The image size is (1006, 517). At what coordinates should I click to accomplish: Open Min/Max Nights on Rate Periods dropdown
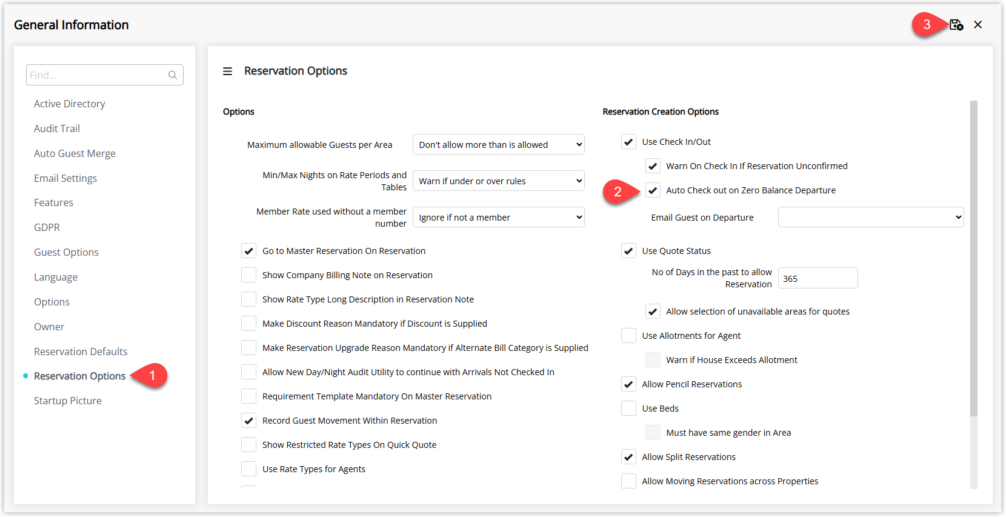click(498, 181)
